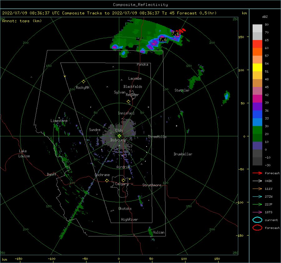
Task: Click the HighRiver label
Action: [130, 220]
